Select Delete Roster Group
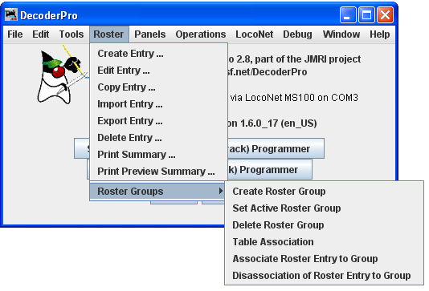This screenshot has height=291, width=429. [325, 225]
